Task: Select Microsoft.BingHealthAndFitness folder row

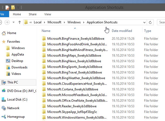Action: 77,50
